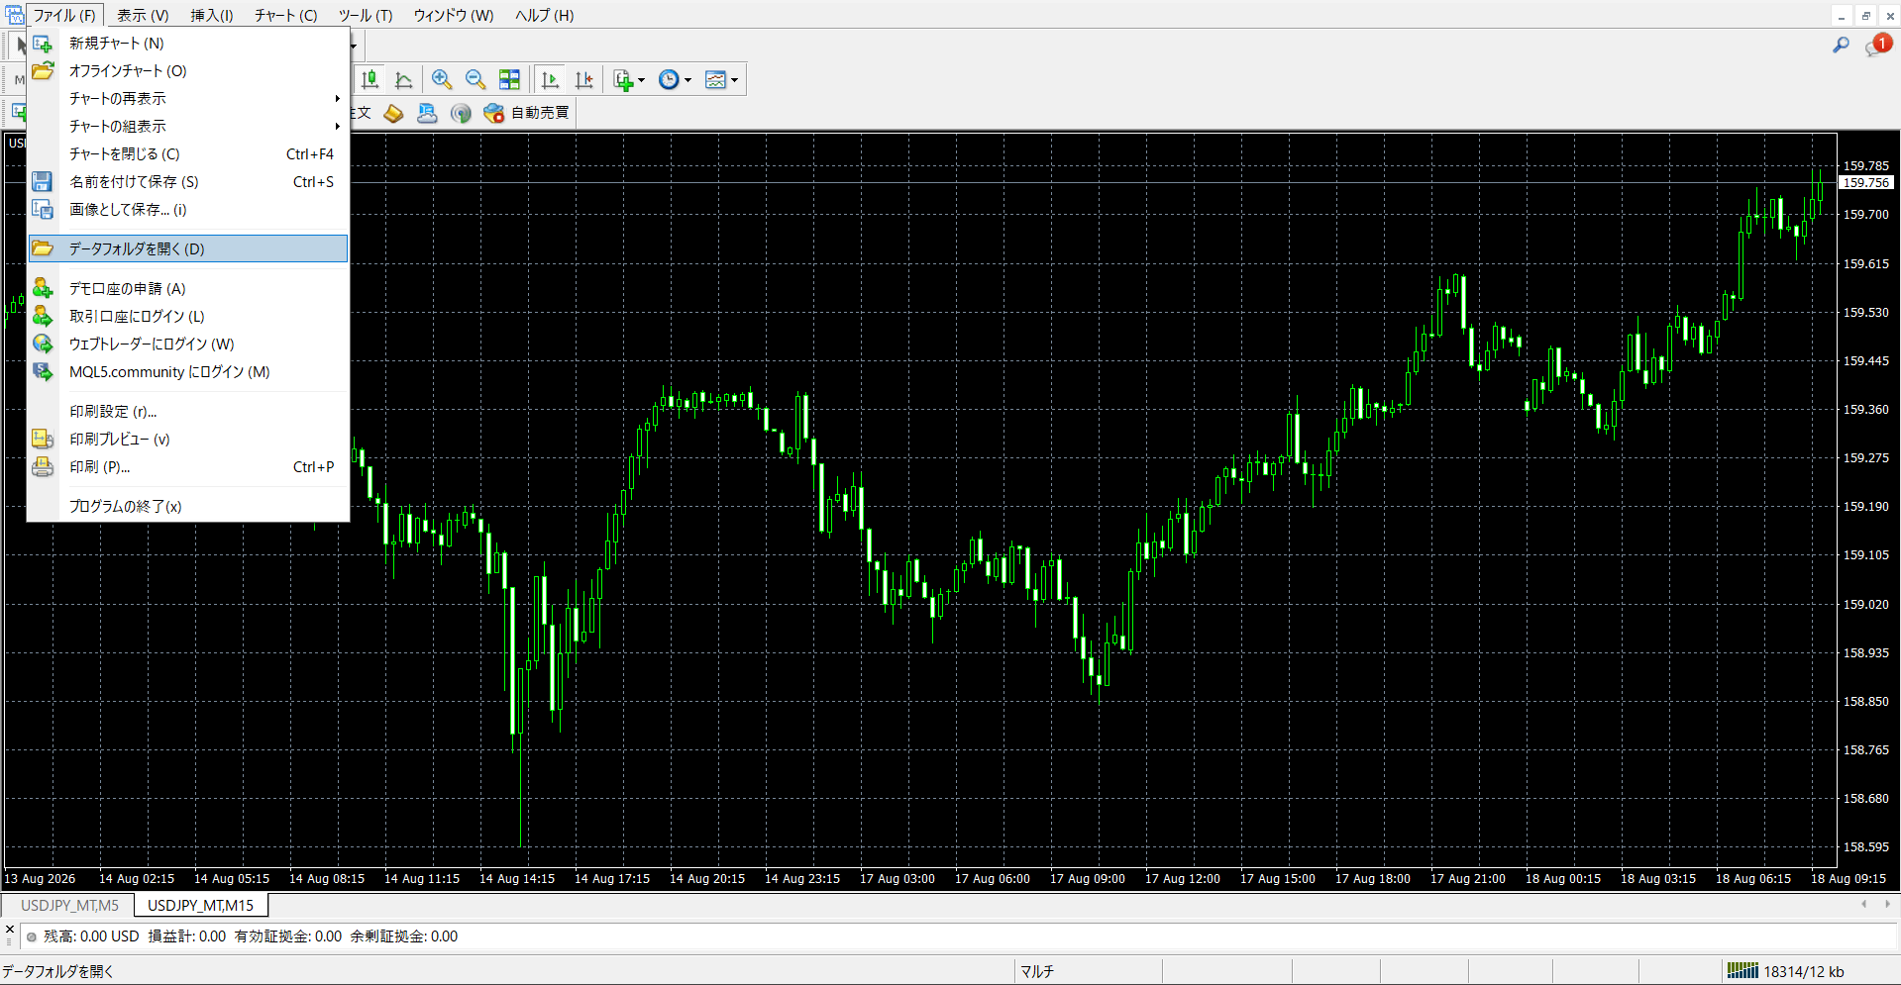1901x985 pixels.
Task: Click the indicators list icon
Action: (623, 80)
